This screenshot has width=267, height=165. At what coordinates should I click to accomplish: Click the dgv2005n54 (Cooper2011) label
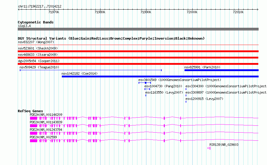pos(39,61)
